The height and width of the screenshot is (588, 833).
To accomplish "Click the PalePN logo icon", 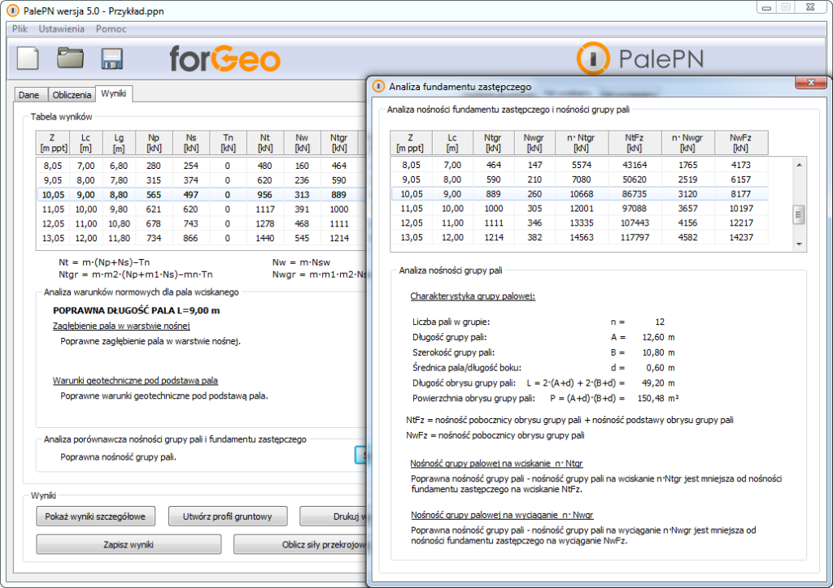I will (x=593, y=58).
